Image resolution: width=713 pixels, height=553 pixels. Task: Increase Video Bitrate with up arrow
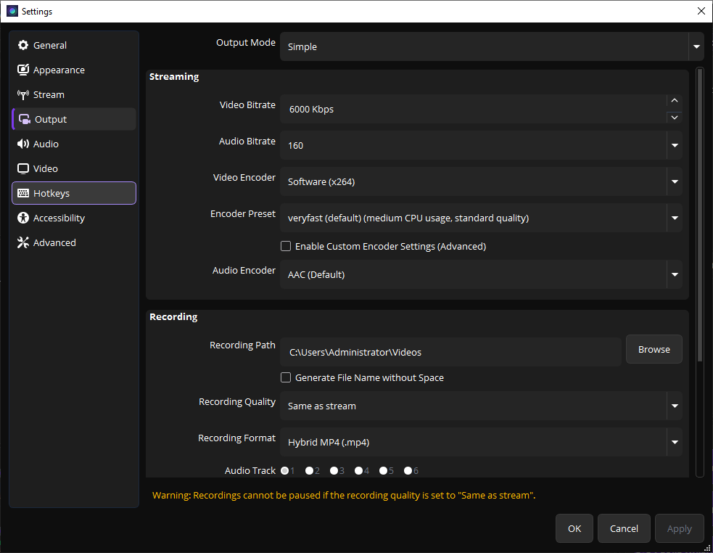(x=675, y=101)
